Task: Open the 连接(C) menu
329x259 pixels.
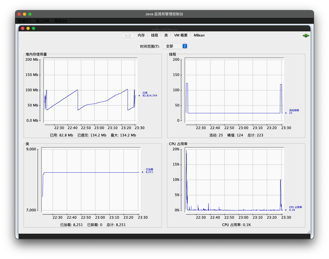Action: (24, 21)
